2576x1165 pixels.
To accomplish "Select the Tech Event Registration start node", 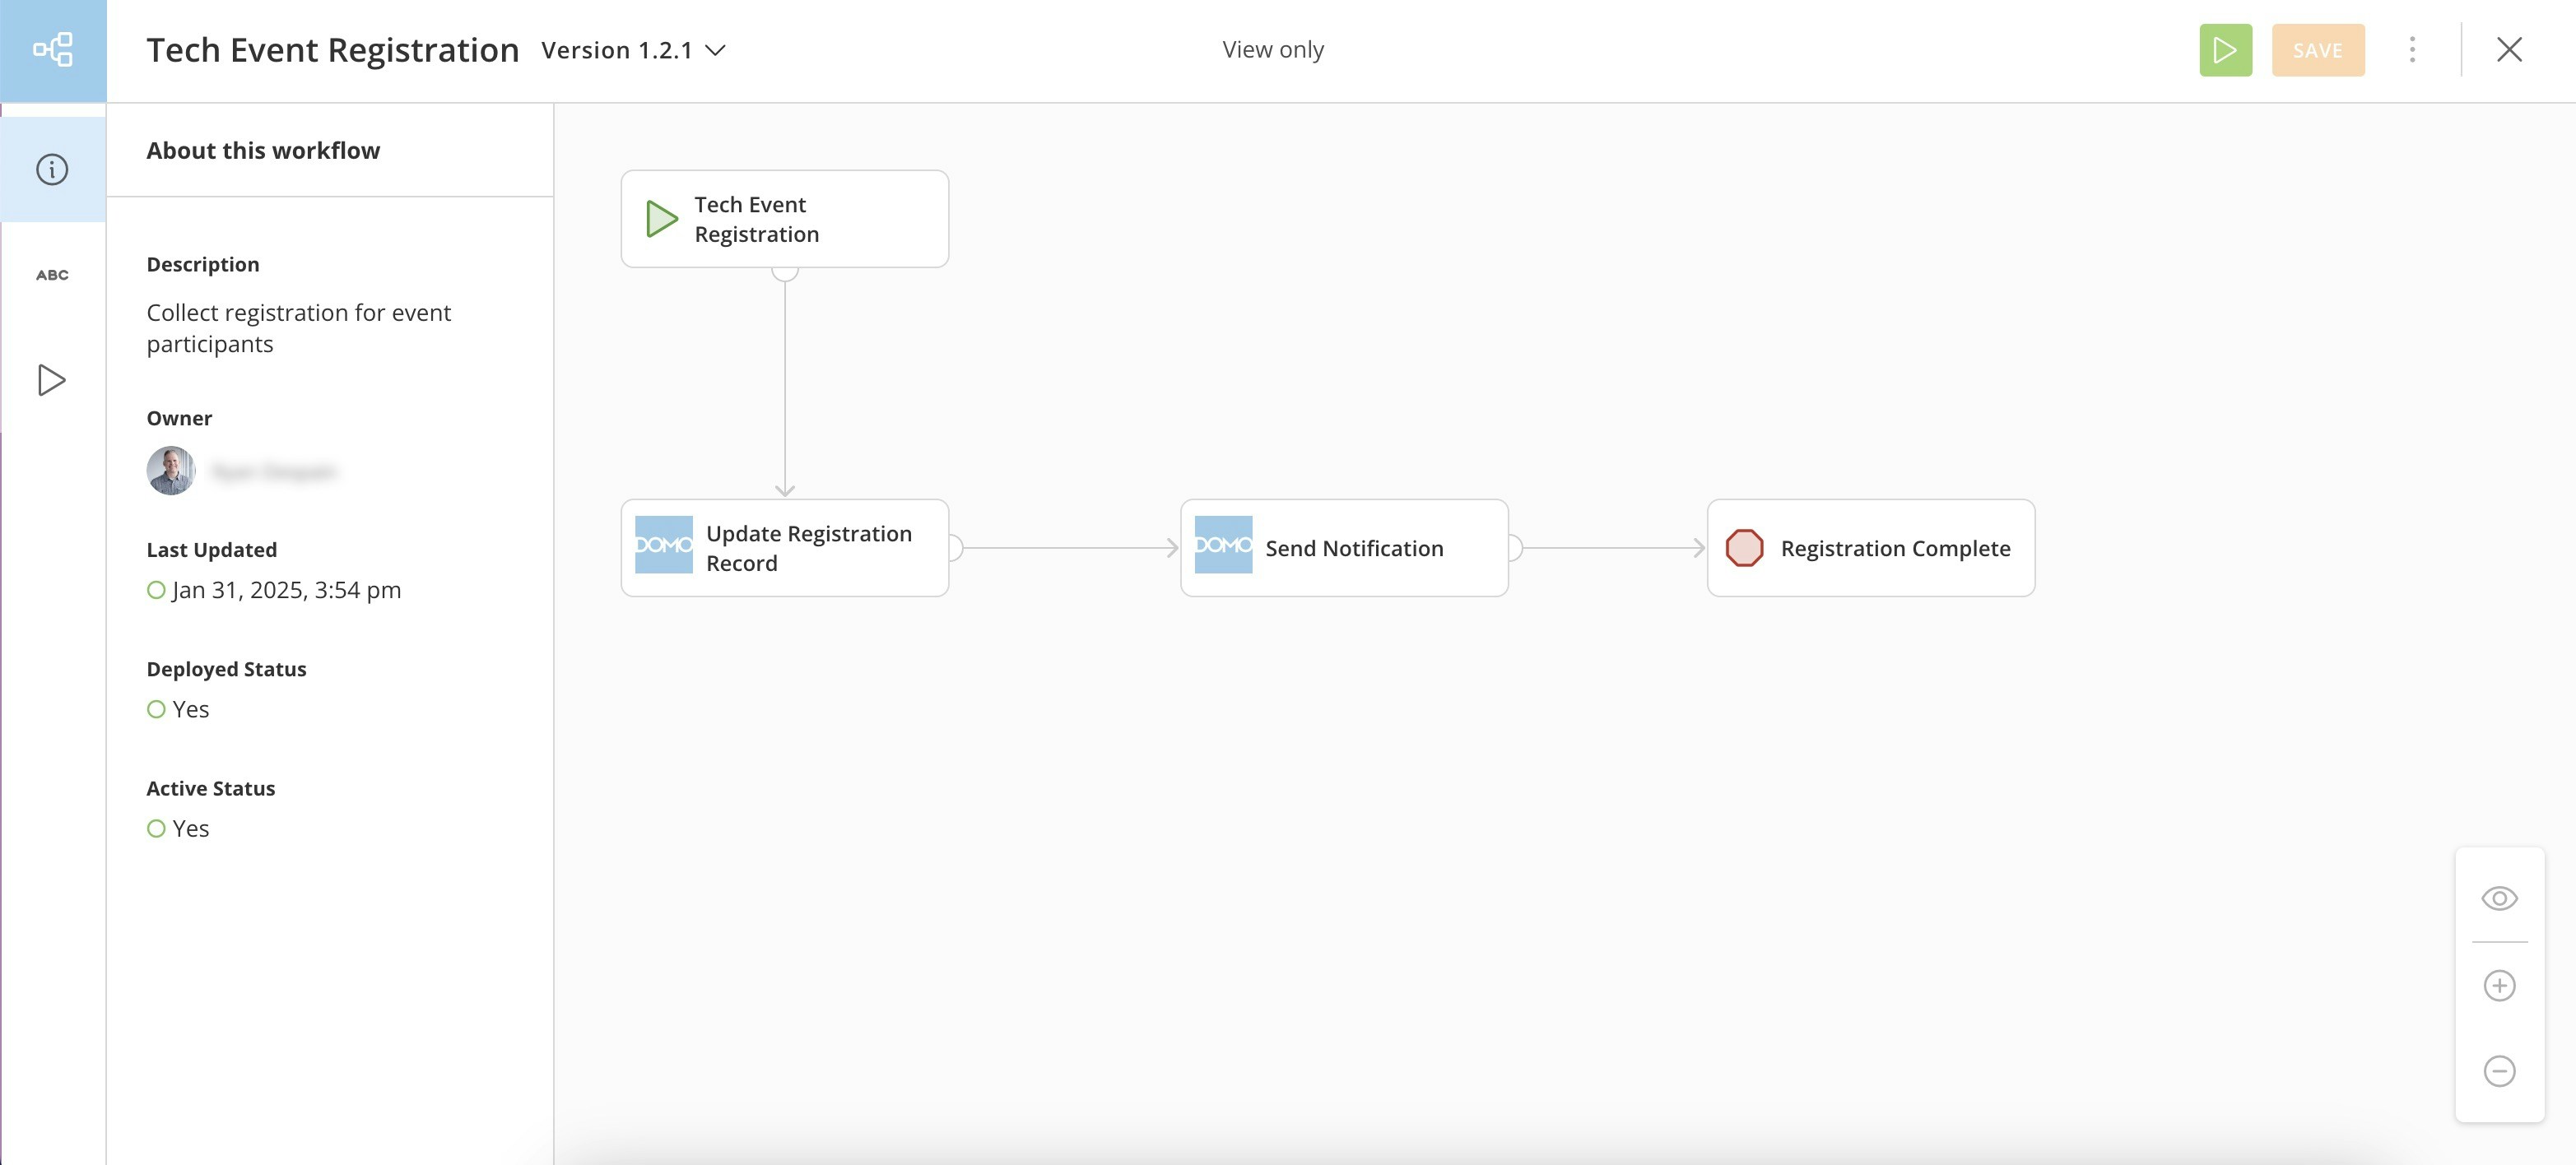I will point(784,219).
